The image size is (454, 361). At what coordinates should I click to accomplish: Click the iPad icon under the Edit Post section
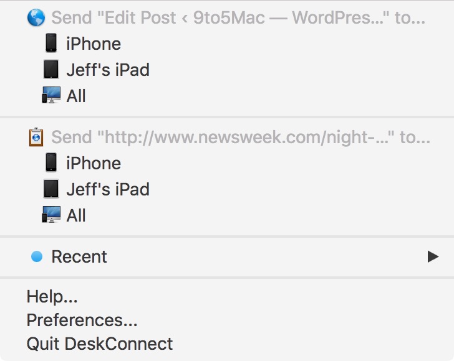click(x=51, y=70)
